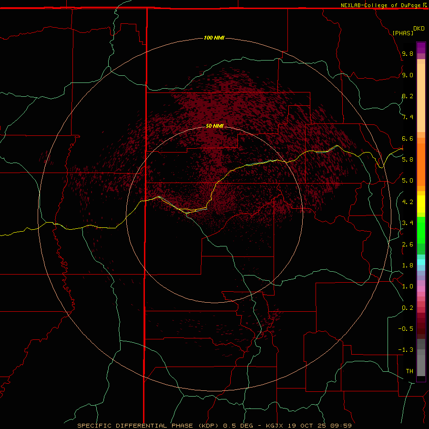Pick the bright green segment of color scale
This screenshot has height=429, width=429.
tap(421, 231)
